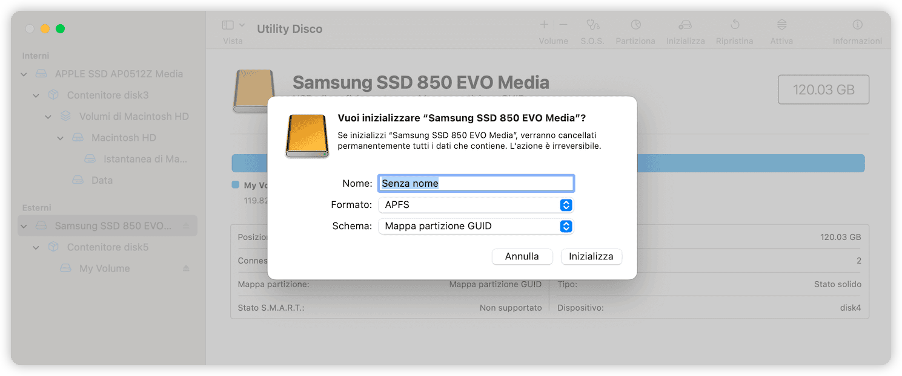The image size is (902, 376).
Task: Collapse Contenitore disk3 tree node
Action: click(x=36, y=96)
